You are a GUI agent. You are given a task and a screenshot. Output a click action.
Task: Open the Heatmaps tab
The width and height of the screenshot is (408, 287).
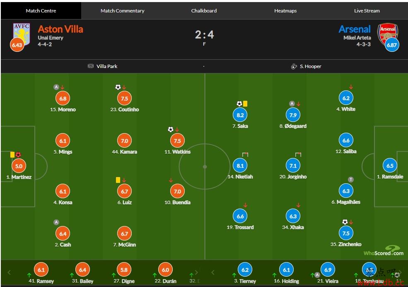[285, 11]
